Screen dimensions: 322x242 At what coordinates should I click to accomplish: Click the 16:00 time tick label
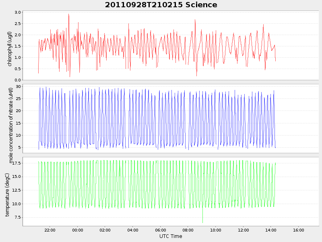point(299,230)
